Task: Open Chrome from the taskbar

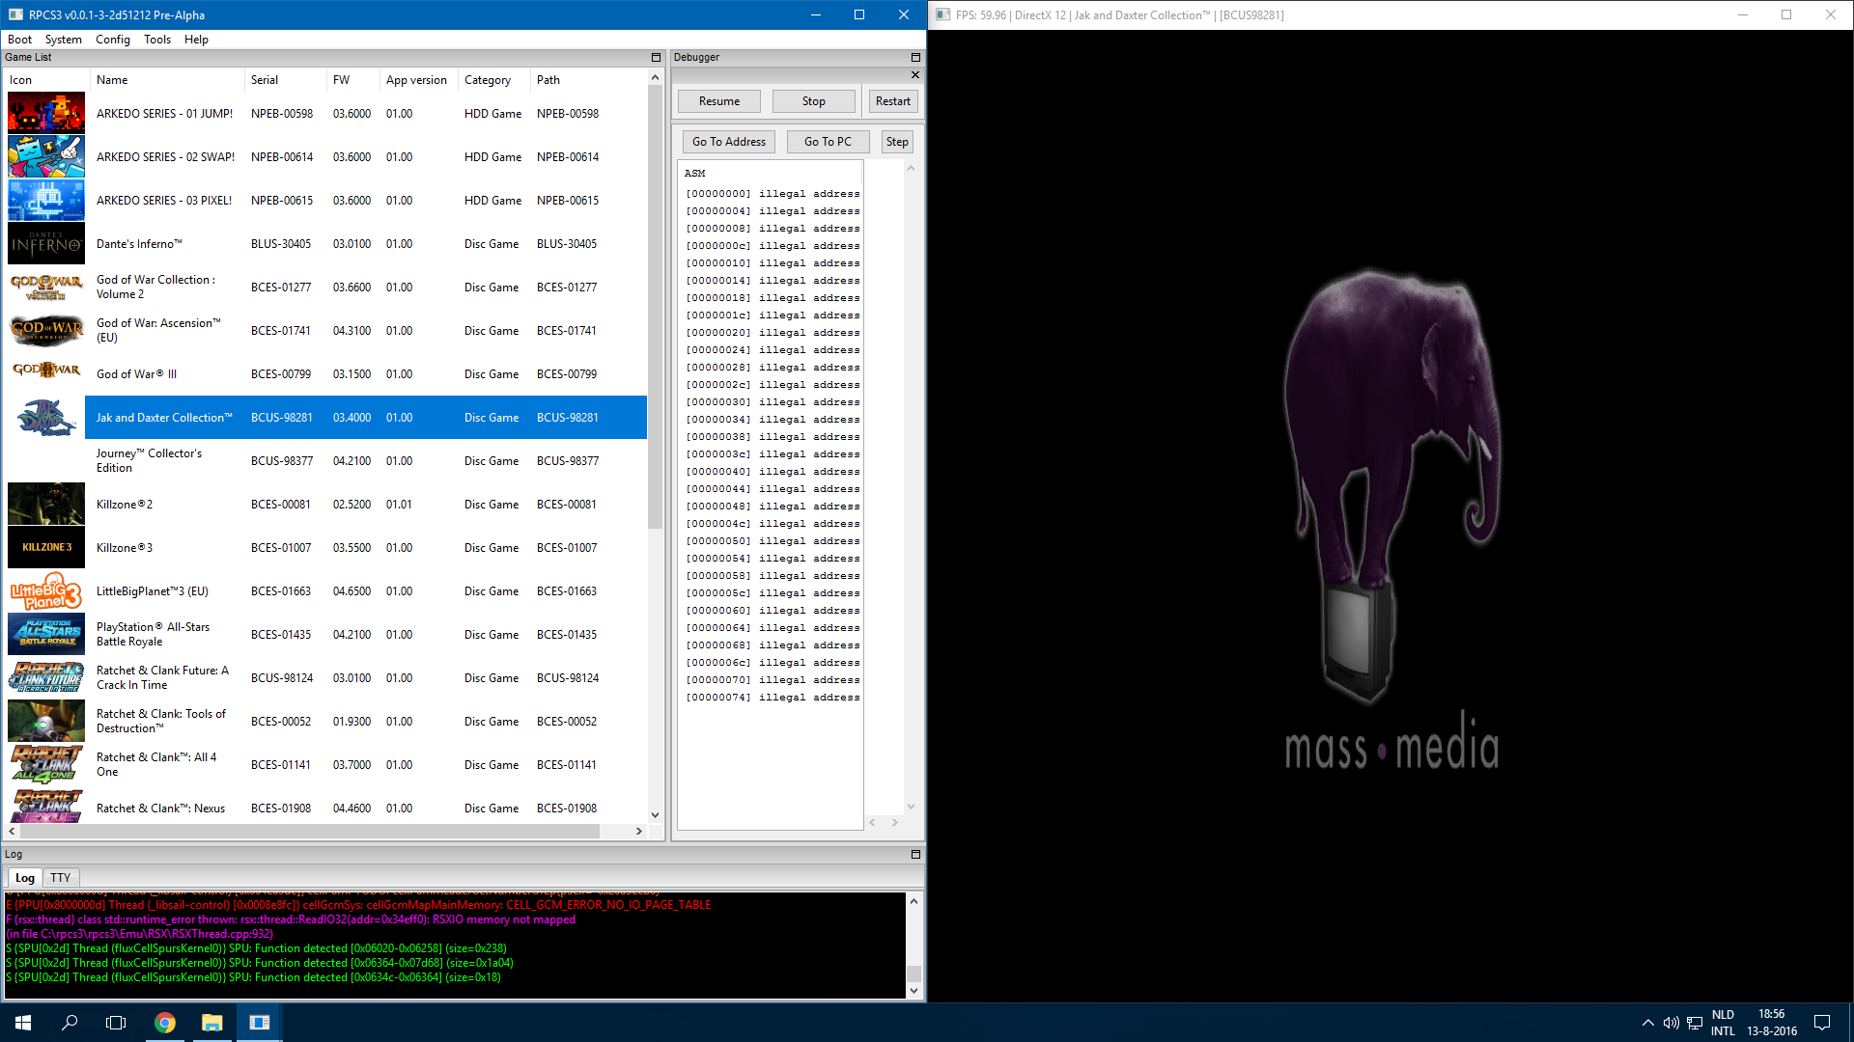Action: coord(165,1023)
